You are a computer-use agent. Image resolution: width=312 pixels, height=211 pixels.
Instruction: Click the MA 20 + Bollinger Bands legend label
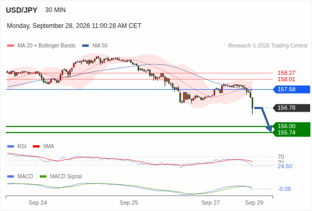tap(47, 46)
